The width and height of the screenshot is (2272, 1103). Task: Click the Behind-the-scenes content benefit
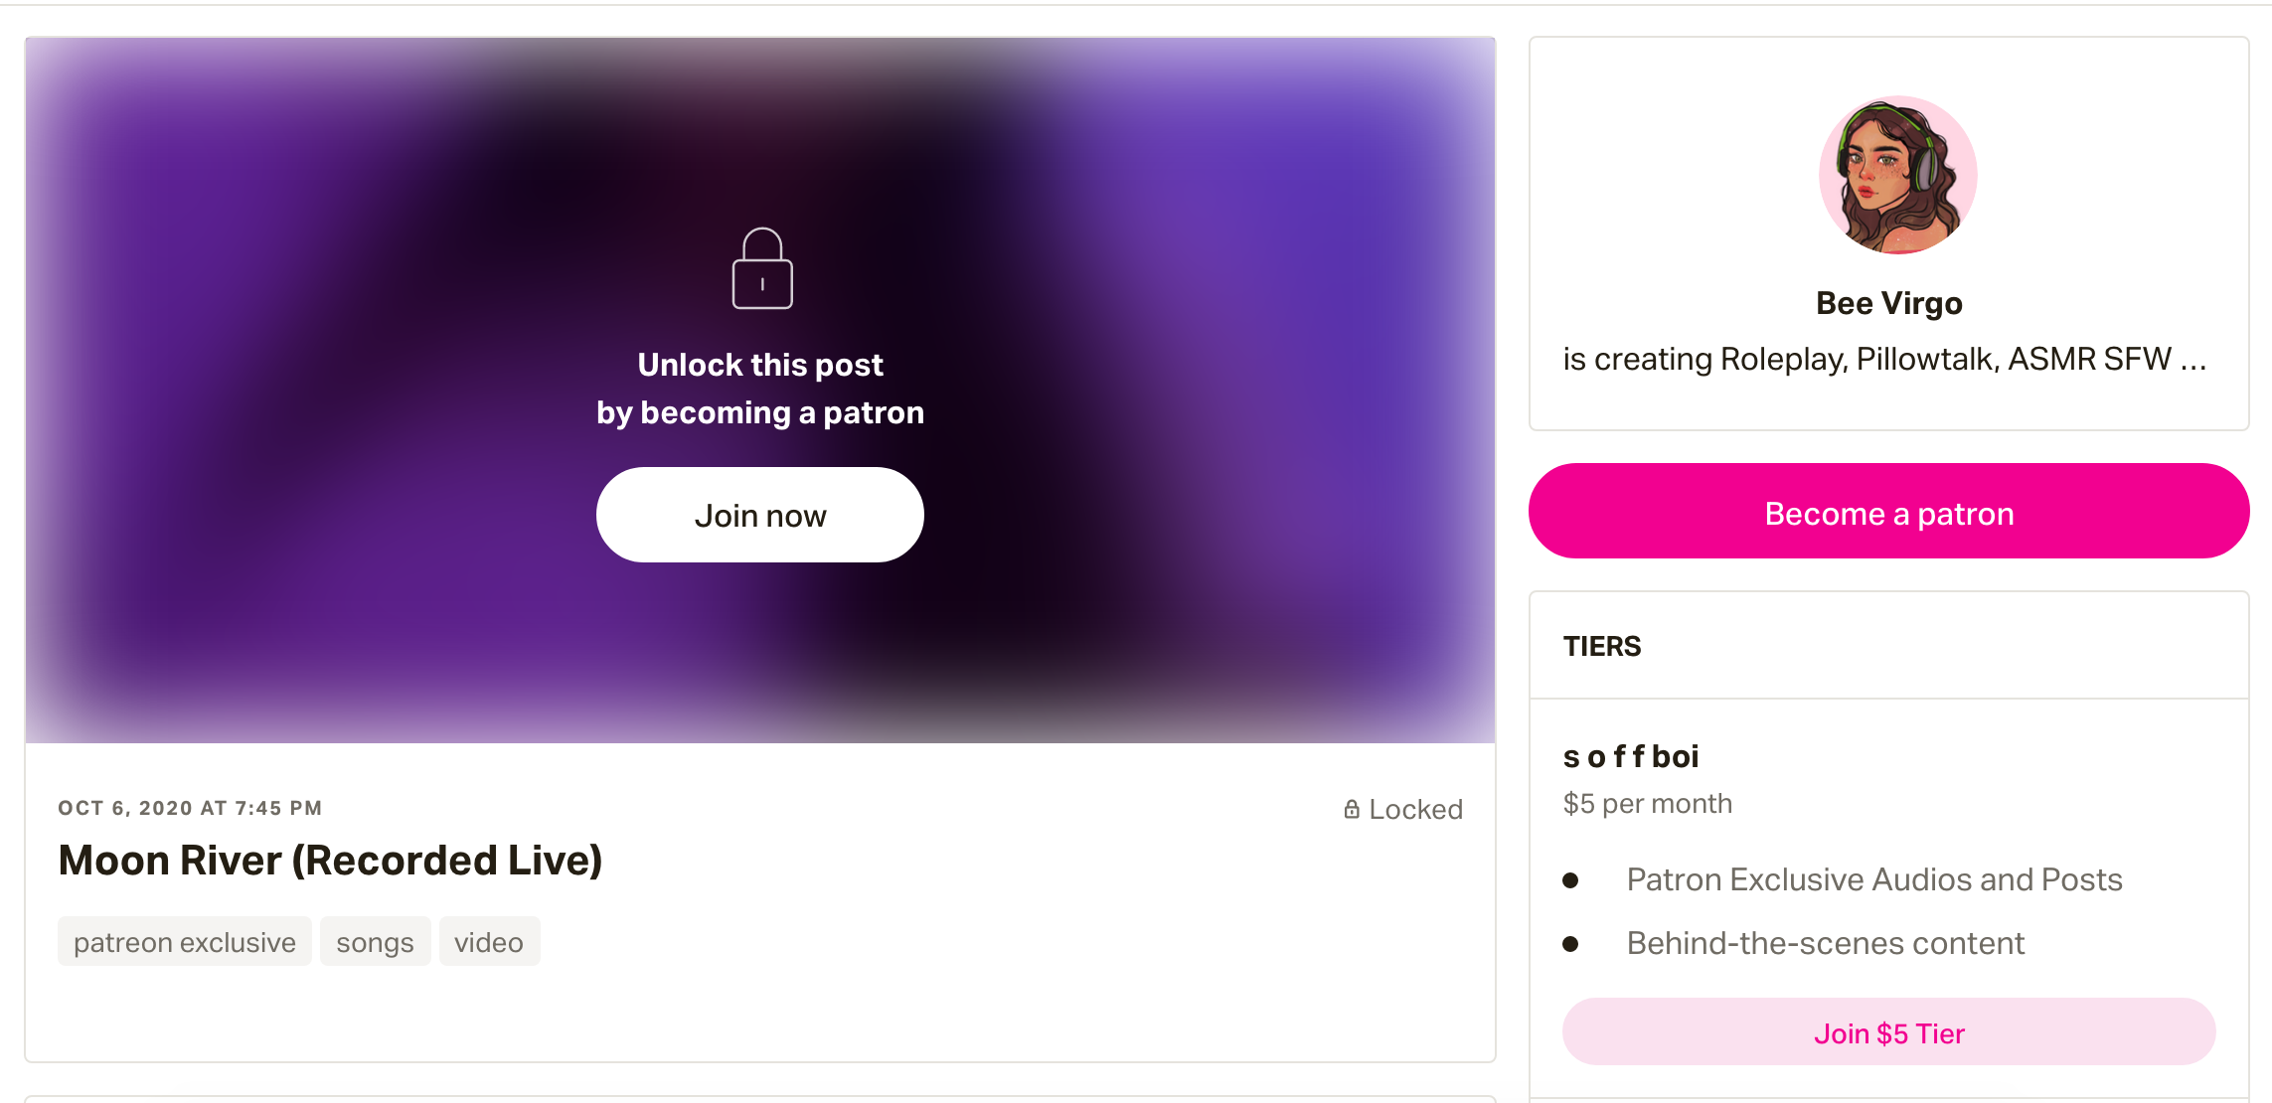tap(1825, 943)
